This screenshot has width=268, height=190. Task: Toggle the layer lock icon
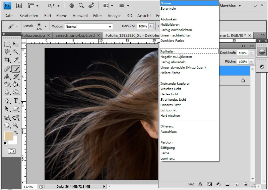pyautogui.click(x=243, y=80)
